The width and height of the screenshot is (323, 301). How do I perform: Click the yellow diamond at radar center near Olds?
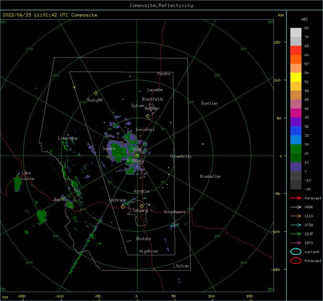tap(137, 156)
